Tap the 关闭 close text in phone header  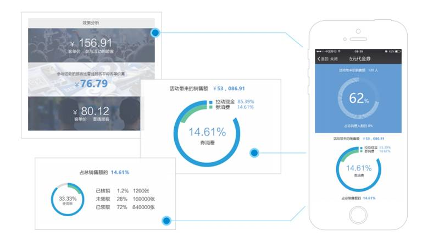(334, 59)
